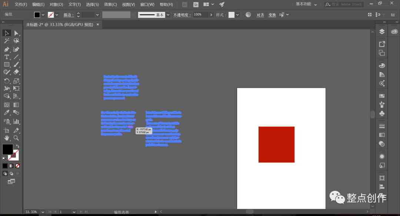Pick the Eyedropper tool
This screenshot has width=400, height=216.
point(7,112)
